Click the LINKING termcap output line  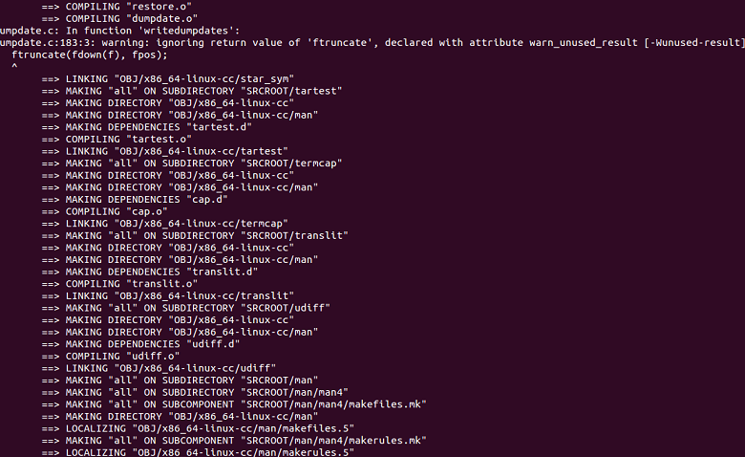pos(165,224)
